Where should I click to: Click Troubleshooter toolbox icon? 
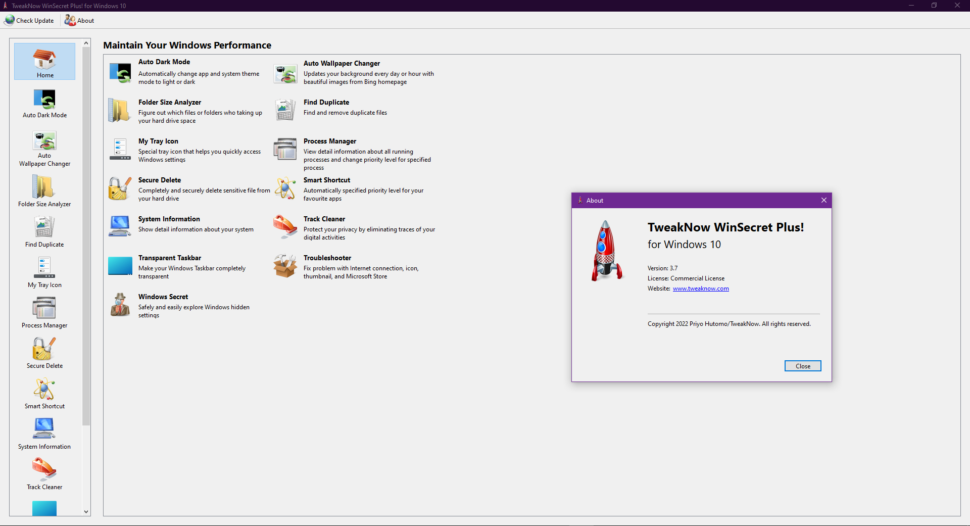(285, 266)
